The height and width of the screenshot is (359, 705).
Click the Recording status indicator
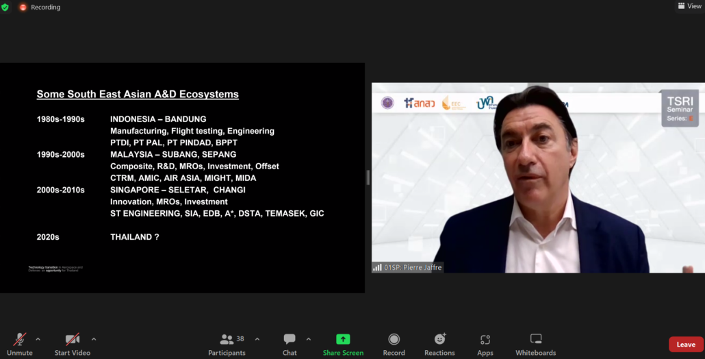pos(40,7)
